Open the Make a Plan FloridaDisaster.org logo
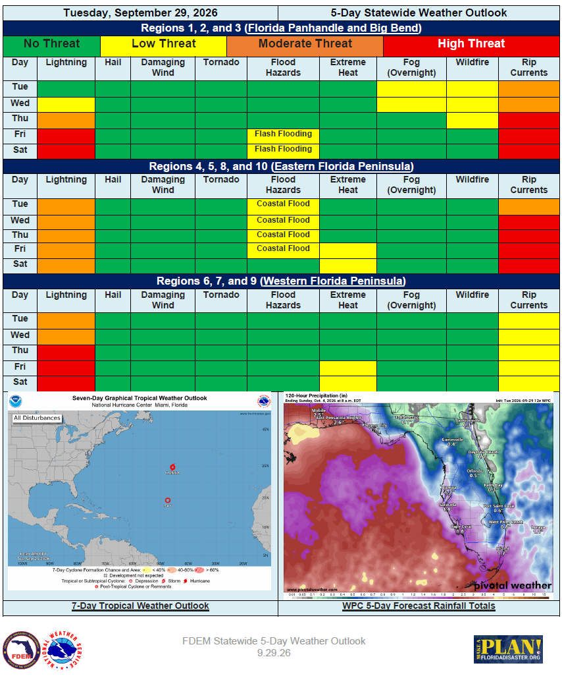Image resolution: width=562 pixels, height=682 pixels. (508, 649)
